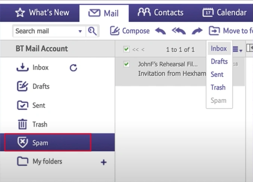Screen dimensions: 253x182
Task: Click the Drafts pencil icon in sidebar
Action: tap(22, 86)
